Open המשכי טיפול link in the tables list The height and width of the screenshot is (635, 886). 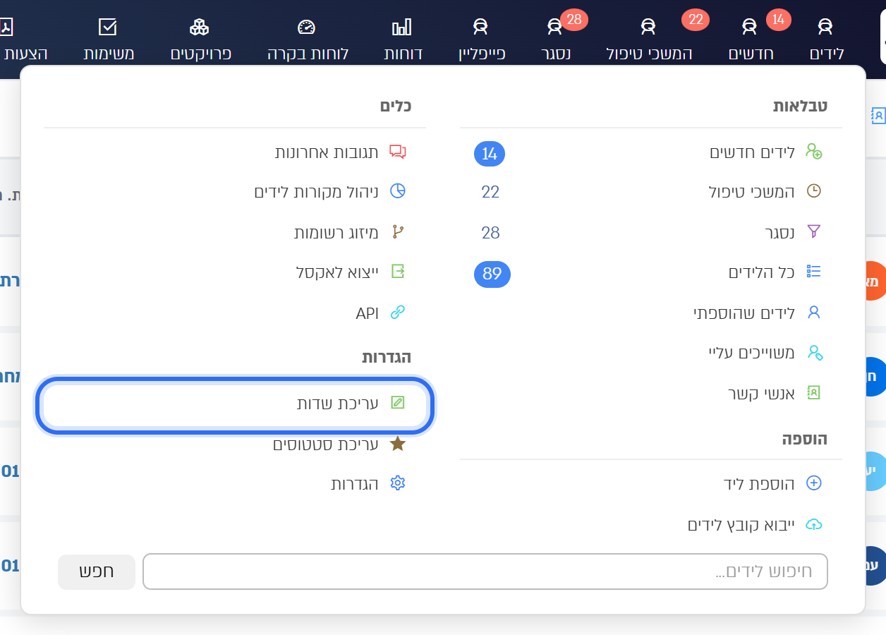click(751, 192)
